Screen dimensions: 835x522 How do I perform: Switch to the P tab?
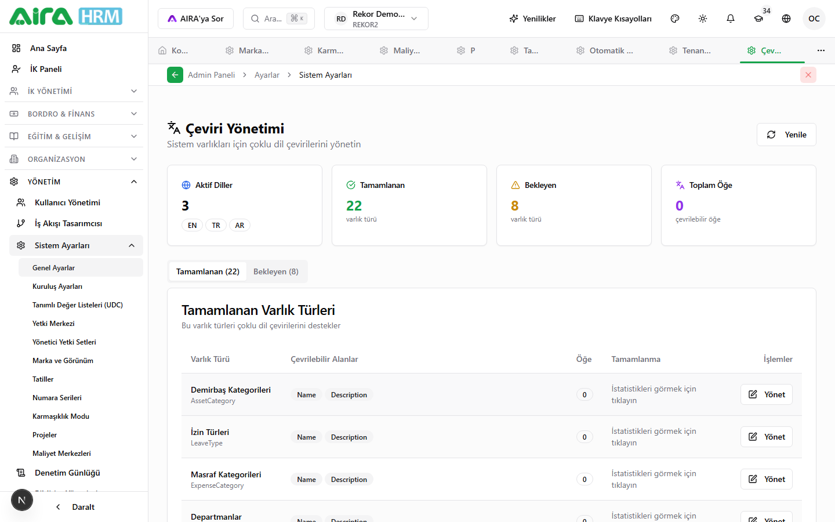click(466, 50)
